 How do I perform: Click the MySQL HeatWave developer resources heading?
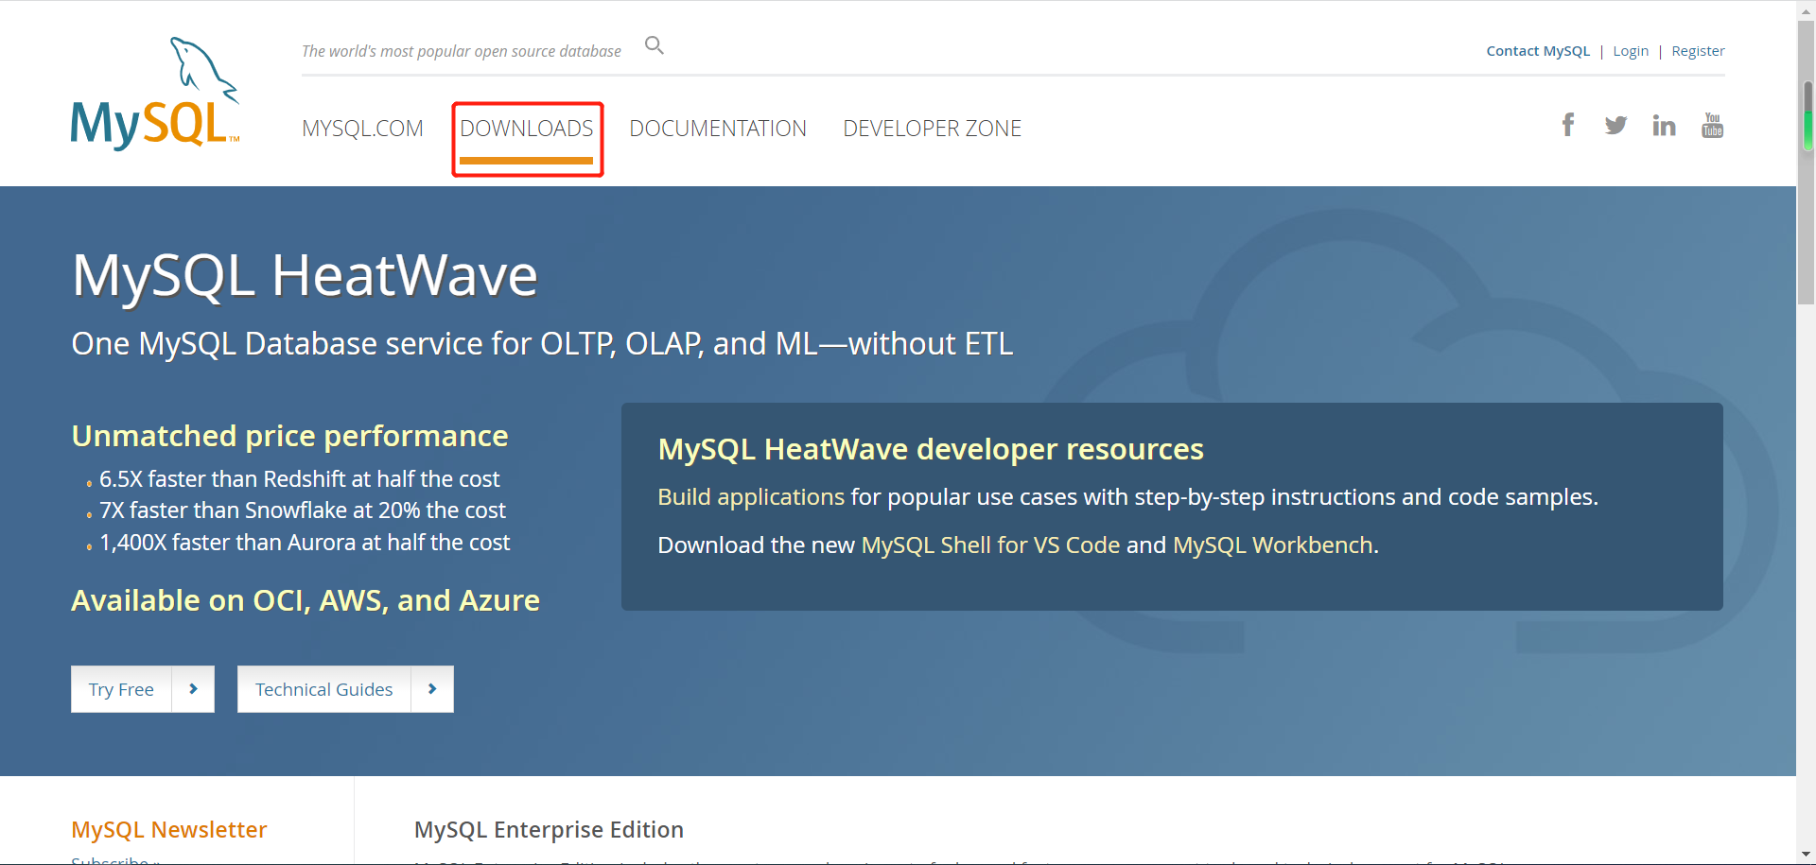pos(931,449)
